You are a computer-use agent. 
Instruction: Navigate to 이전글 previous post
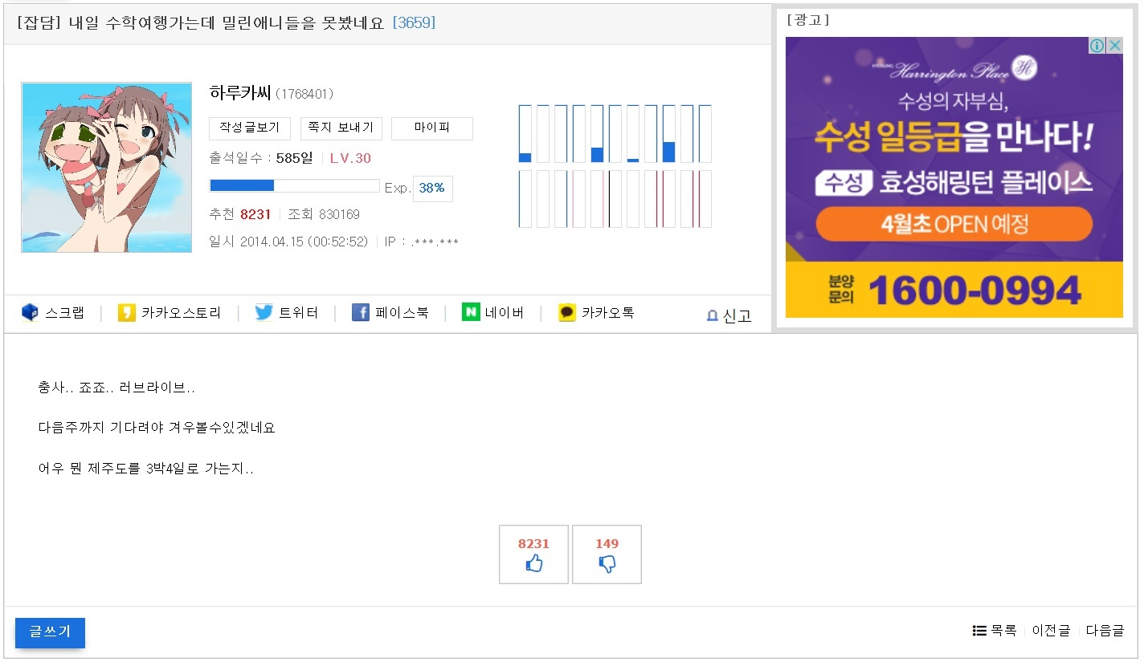pos(1051,631)
